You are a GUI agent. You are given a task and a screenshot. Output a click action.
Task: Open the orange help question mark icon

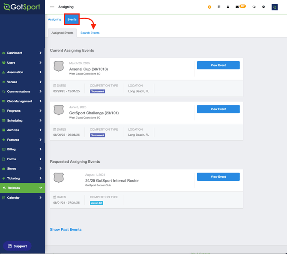pos(209,7)
